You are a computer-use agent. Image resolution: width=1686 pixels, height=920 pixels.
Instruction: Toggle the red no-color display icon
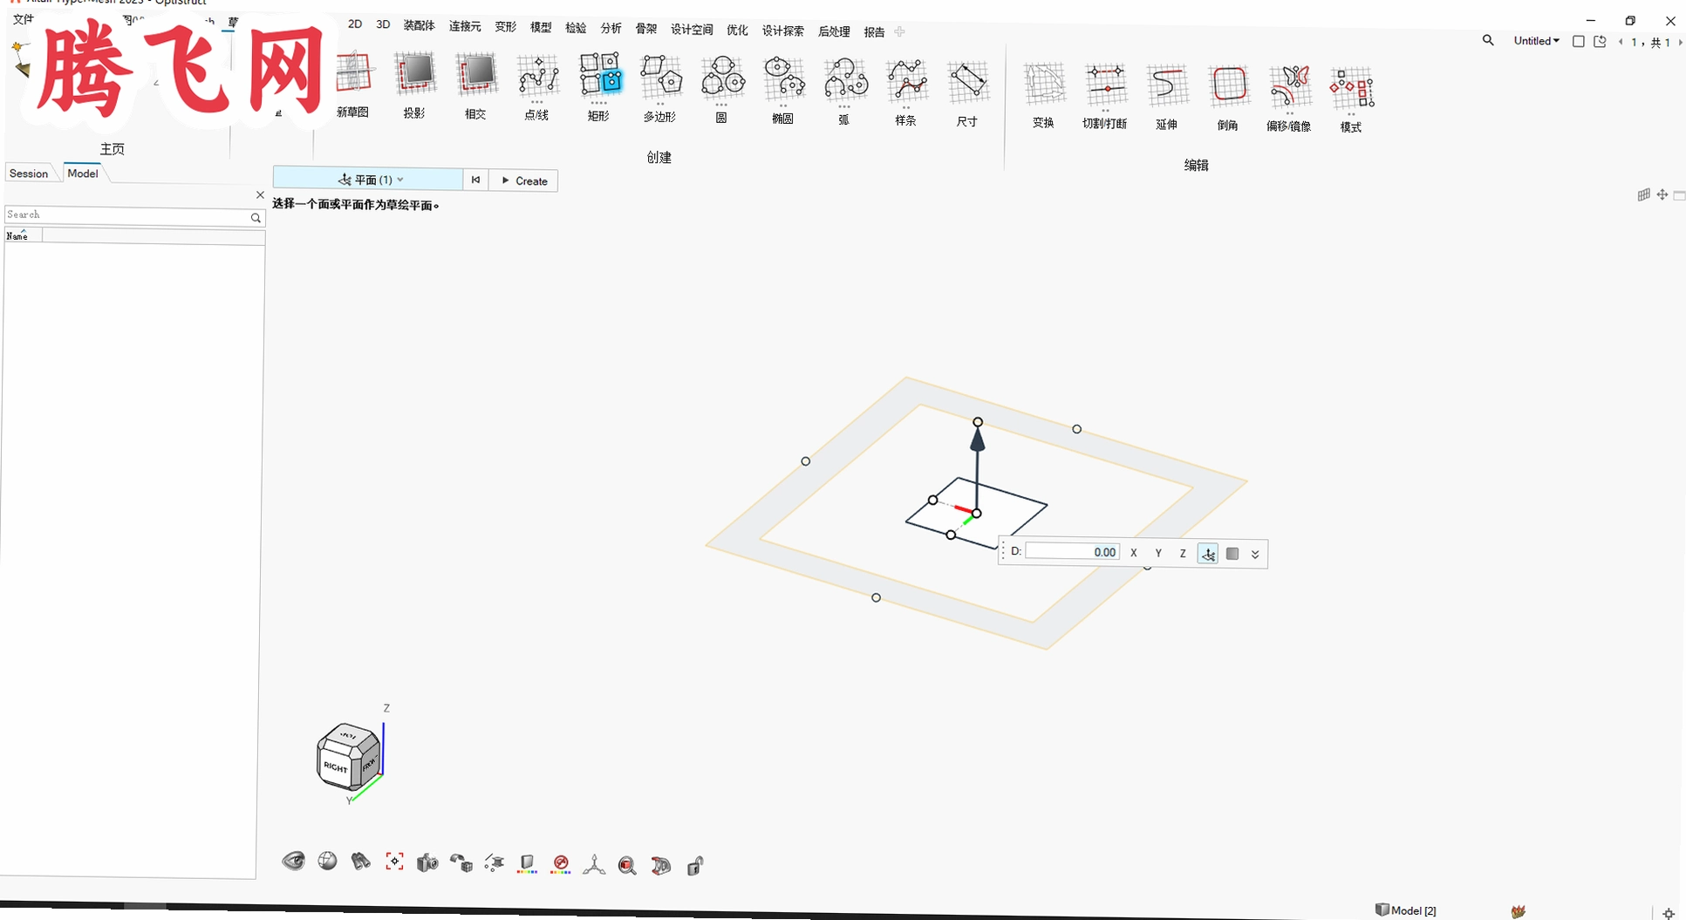pos(561,864)
